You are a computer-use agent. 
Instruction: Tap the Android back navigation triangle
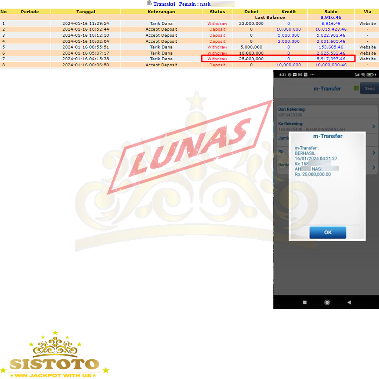click(349, 302)
